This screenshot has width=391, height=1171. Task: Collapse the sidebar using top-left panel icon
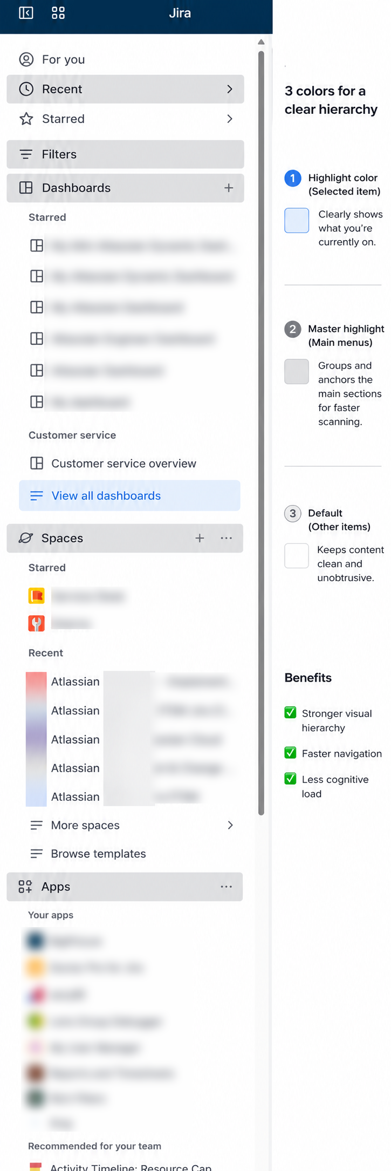26,13
